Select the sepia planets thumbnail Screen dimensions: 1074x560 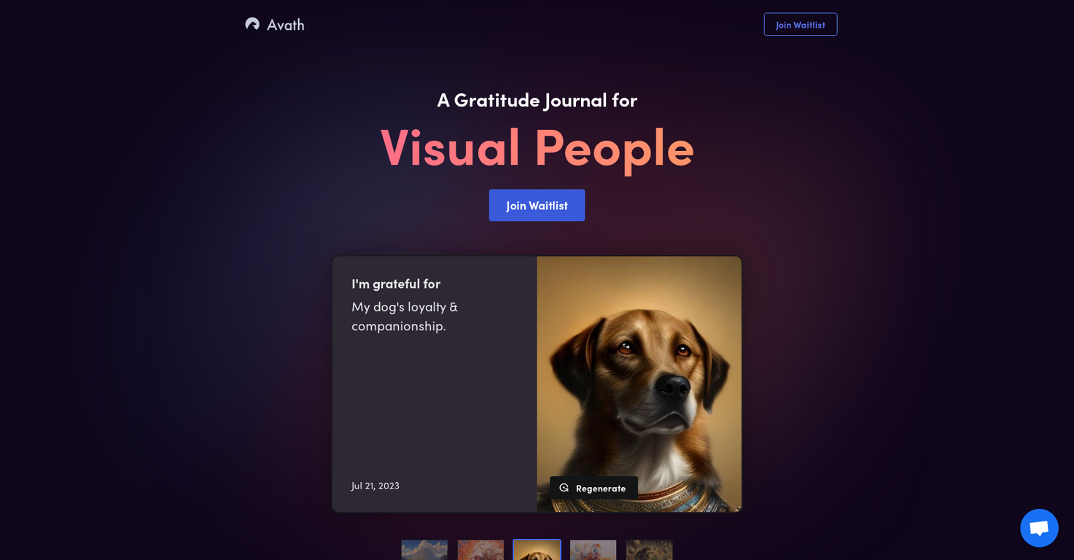click(649, 550)
